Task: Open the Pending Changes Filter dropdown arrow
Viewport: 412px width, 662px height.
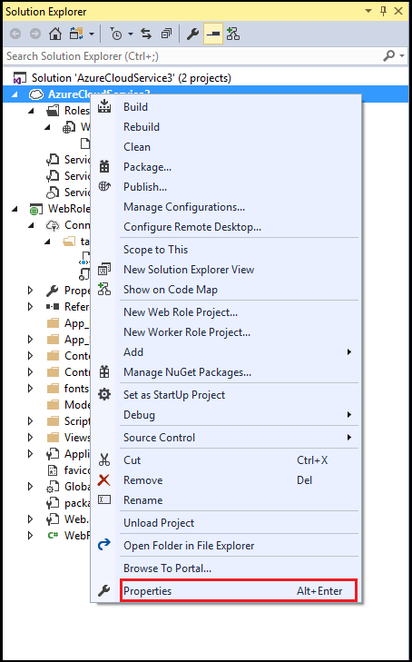Action: (x=131, y=34)
